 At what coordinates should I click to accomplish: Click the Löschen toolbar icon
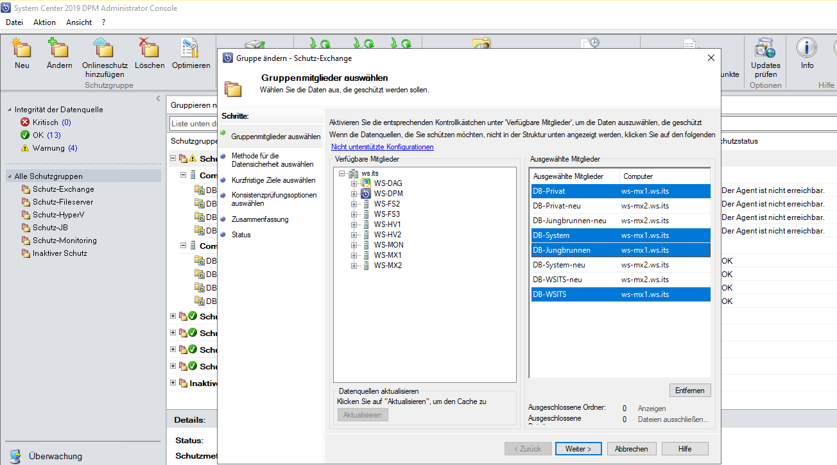click(x=150, y=49)
